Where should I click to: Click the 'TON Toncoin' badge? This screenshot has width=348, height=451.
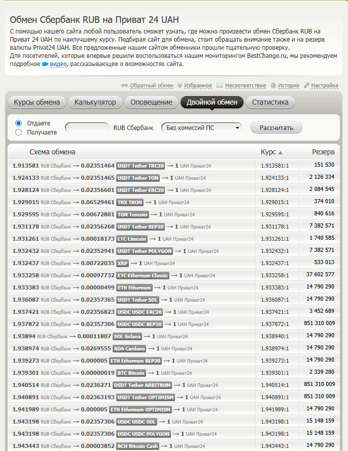click(x=132, y=214)
